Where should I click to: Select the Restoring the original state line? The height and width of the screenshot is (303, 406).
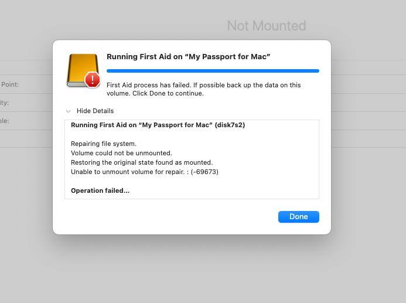coord(142,162)
